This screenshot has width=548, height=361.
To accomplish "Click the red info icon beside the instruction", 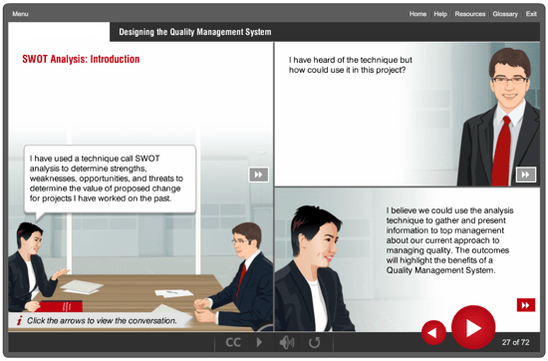I will (x=20, y=320).
